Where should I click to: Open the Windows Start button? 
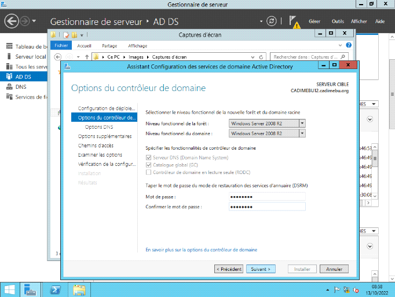pyautogui.click(x=10, y=289)
